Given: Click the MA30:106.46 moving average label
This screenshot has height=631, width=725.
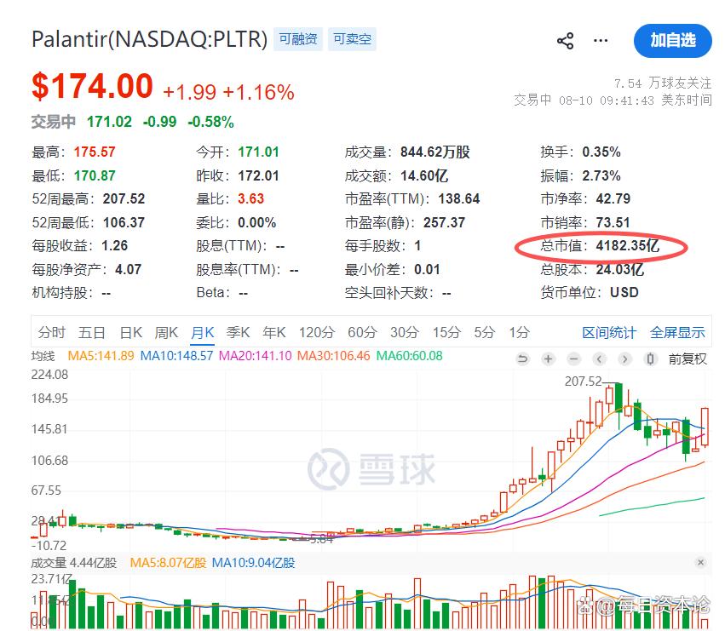Looking at the screenshot, I should pyautogui.click(x=334, y=356).
